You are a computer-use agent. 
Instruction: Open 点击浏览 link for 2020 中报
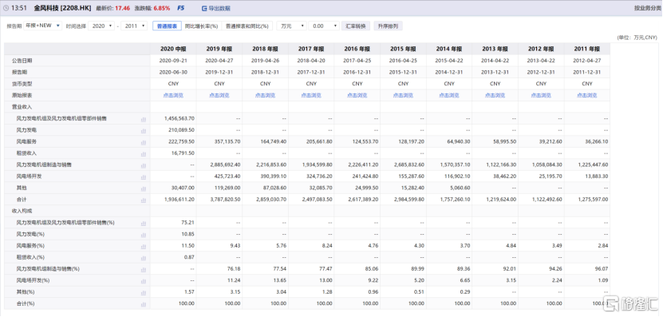click(x=173, y=96)
